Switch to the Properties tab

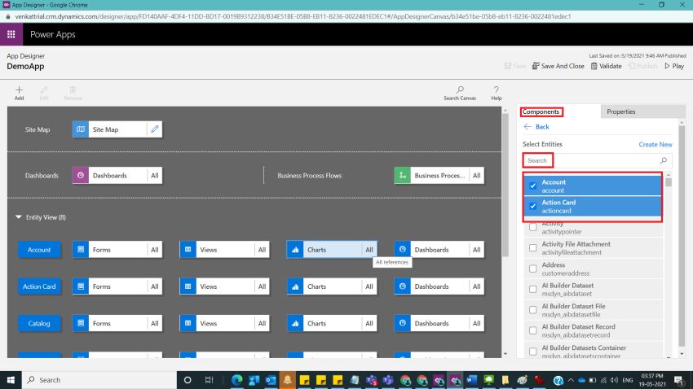pos(620,111)
